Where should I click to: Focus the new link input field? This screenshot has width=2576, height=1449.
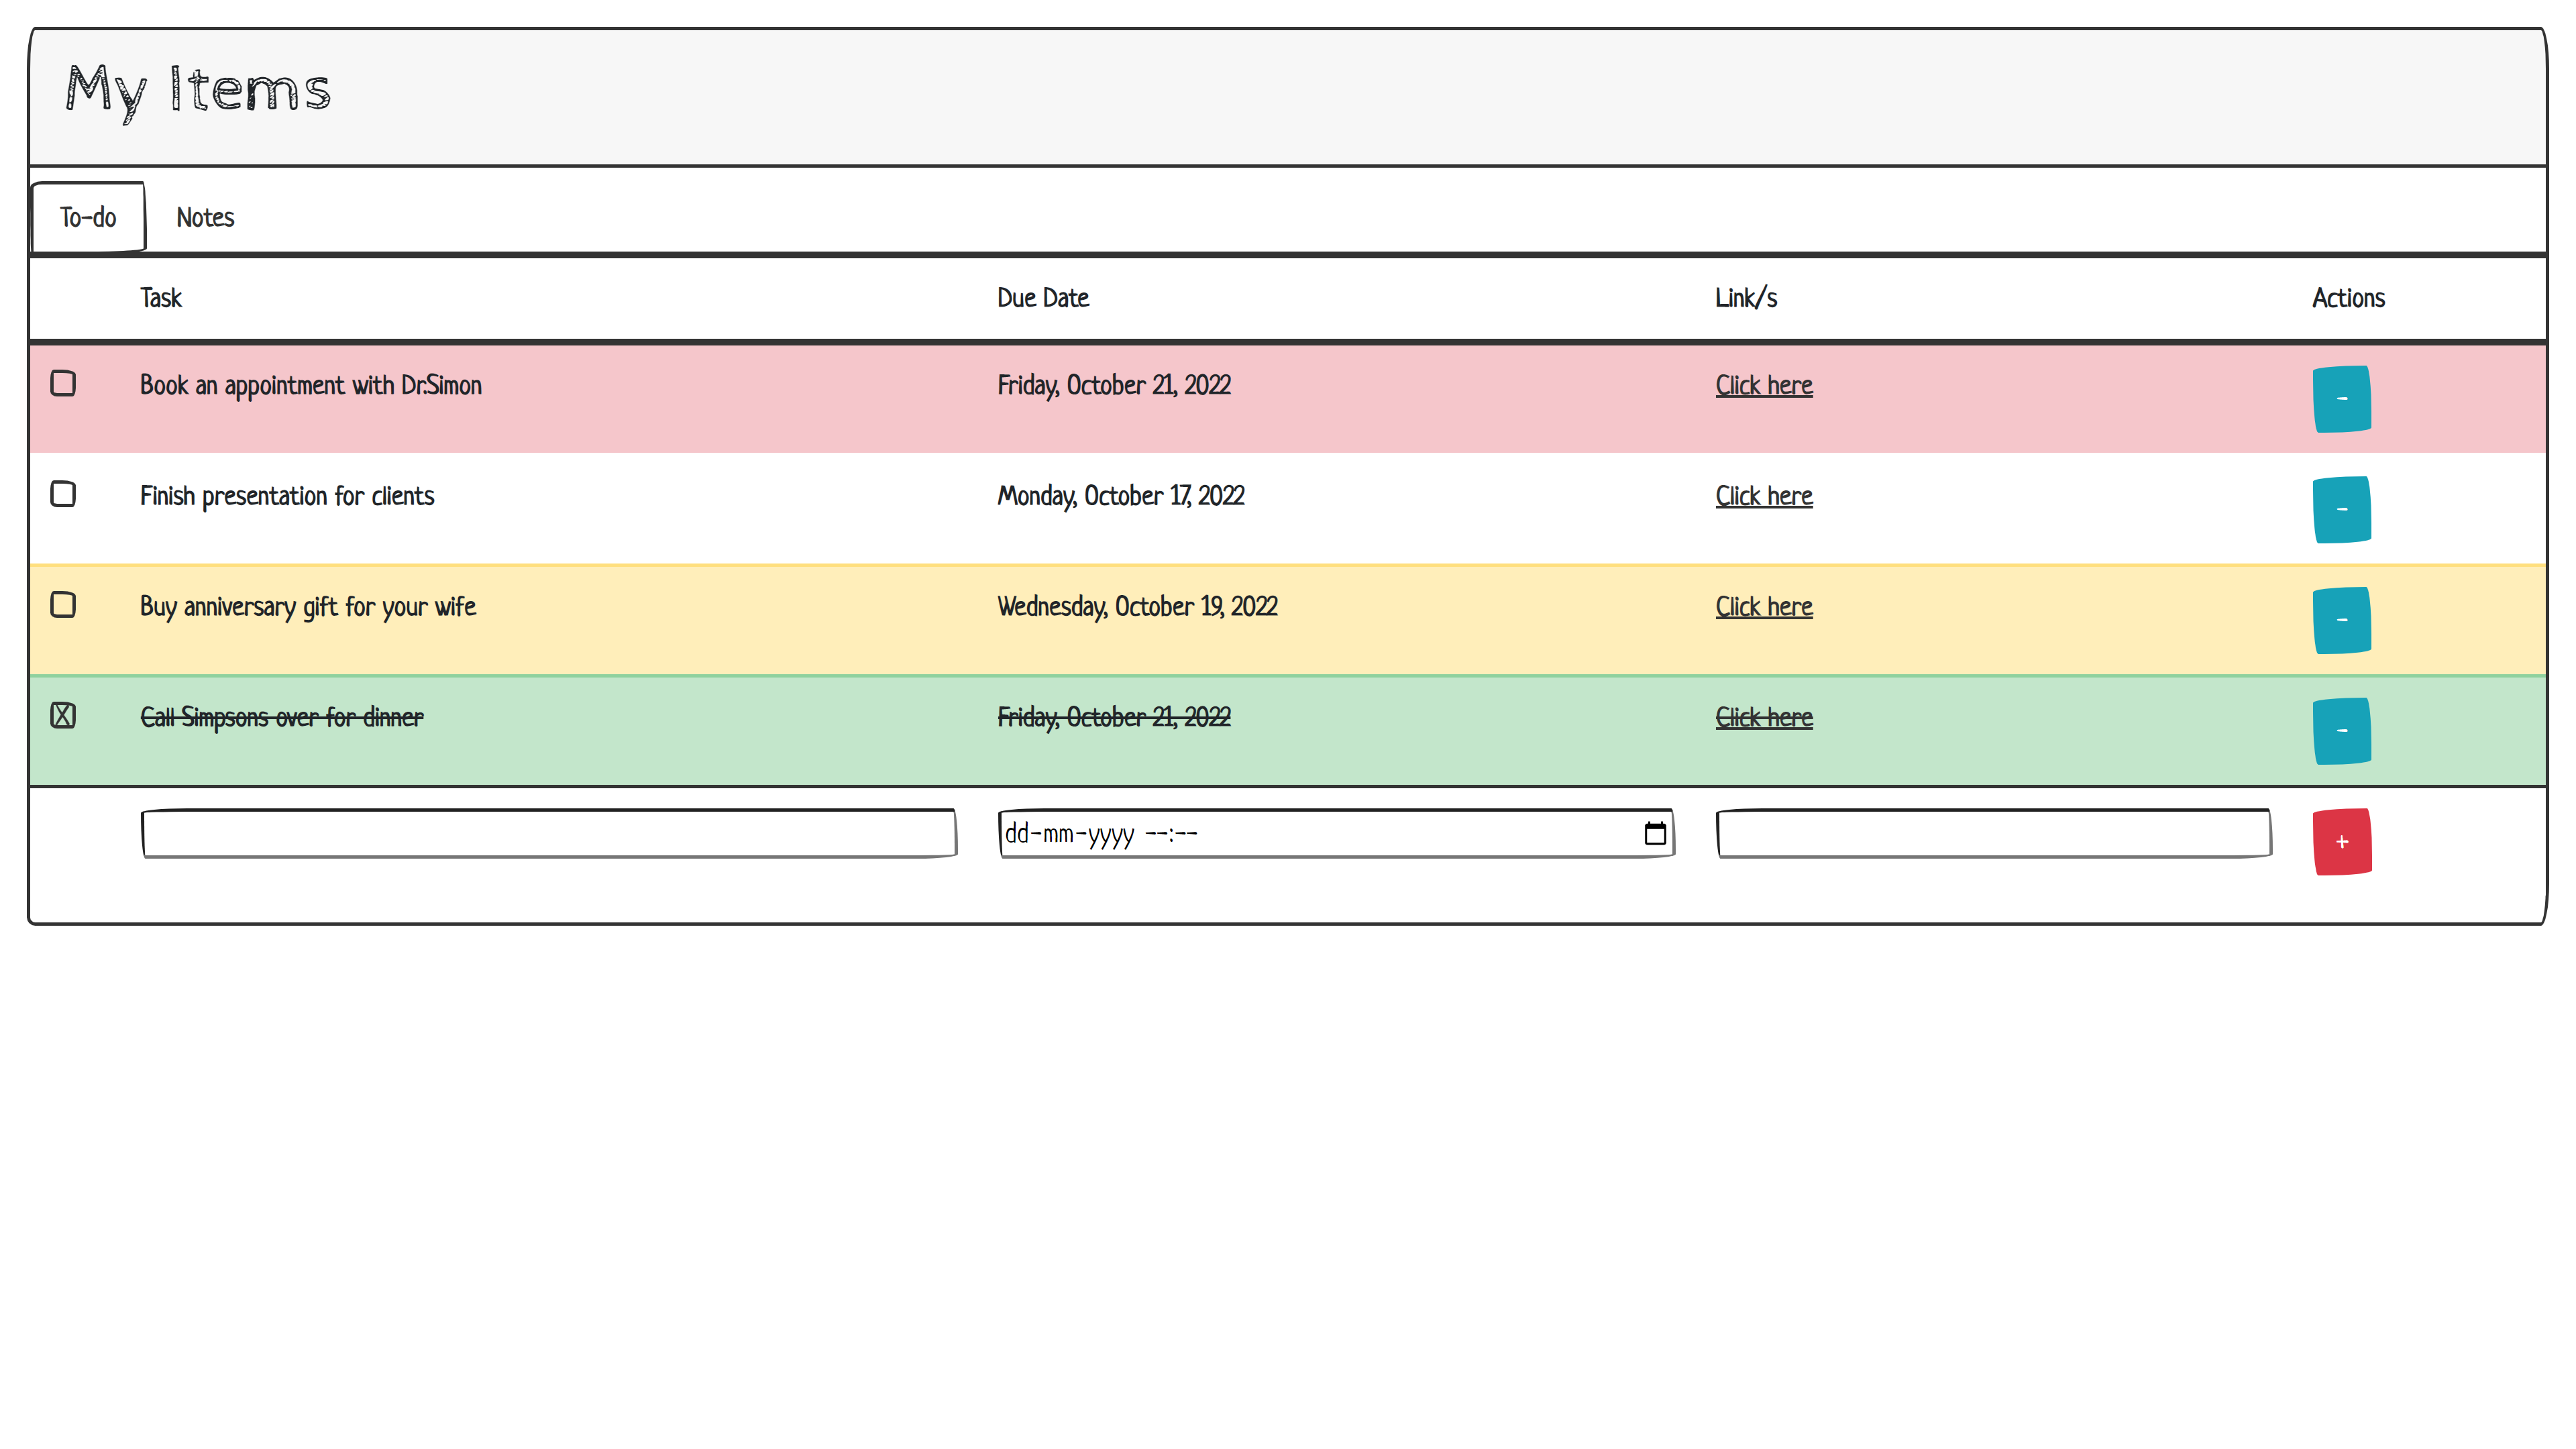tap(1994, 834)
